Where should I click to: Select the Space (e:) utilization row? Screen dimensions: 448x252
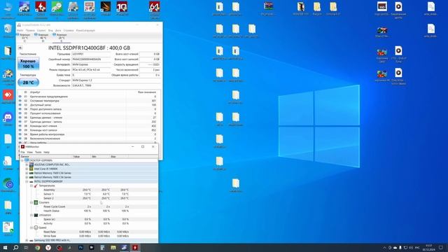point(89,219)
